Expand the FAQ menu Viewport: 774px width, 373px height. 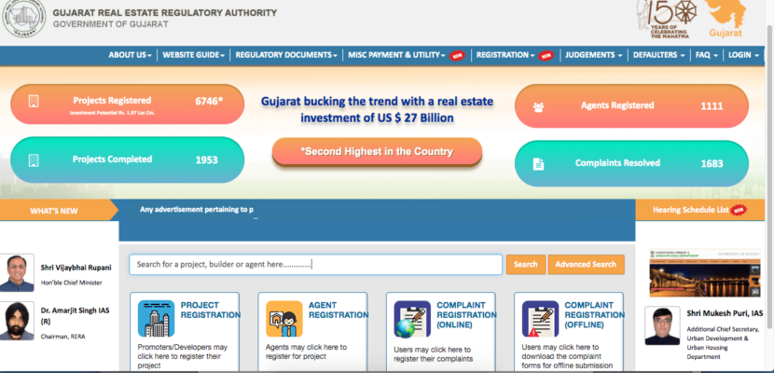click(x=706, y=55)
